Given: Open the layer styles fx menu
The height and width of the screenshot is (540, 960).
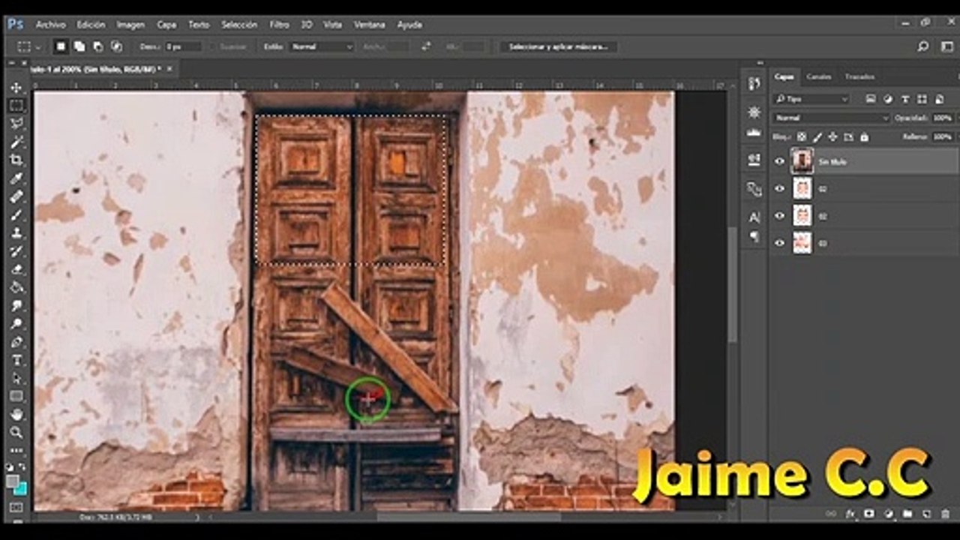Looking at the screenshot, I should pyautogui.click(x=850, y=514).
